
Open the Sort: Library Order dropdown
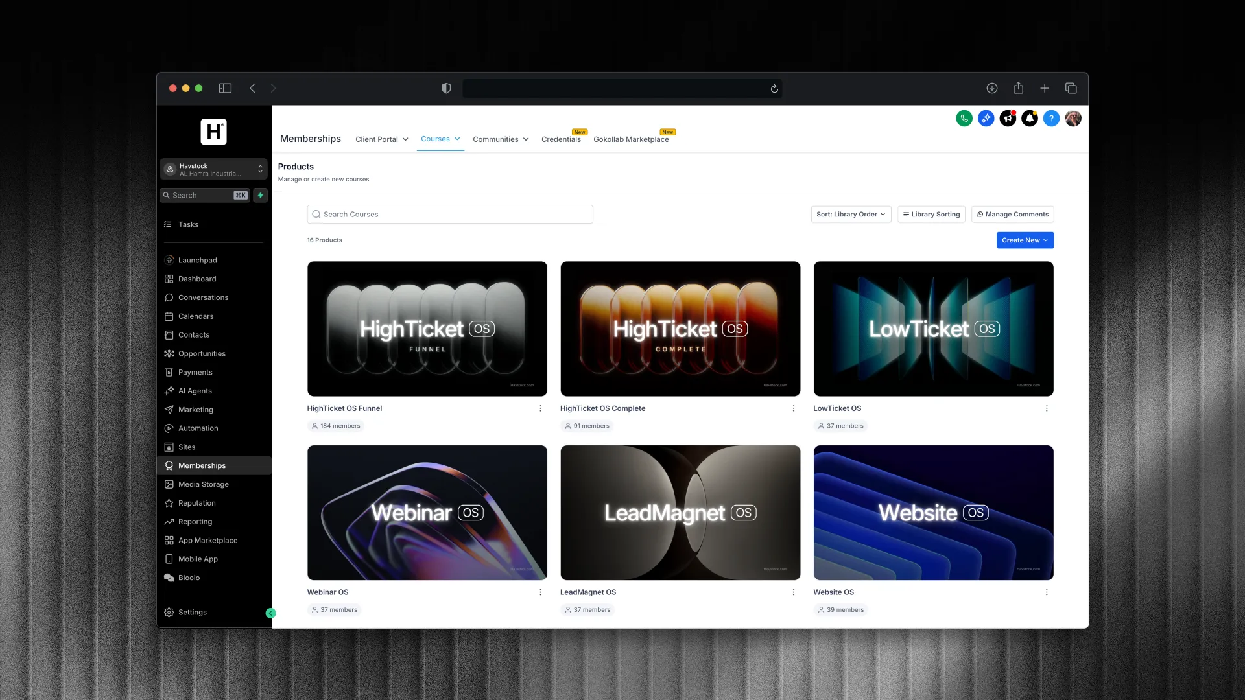tap(851, 214)
